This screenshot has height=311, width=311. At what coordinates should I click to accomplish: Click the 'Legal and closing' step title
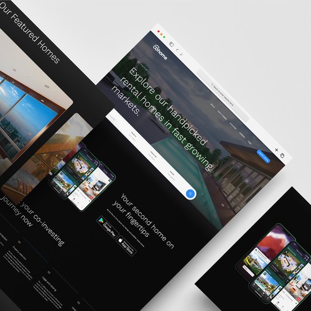point(49,284)
